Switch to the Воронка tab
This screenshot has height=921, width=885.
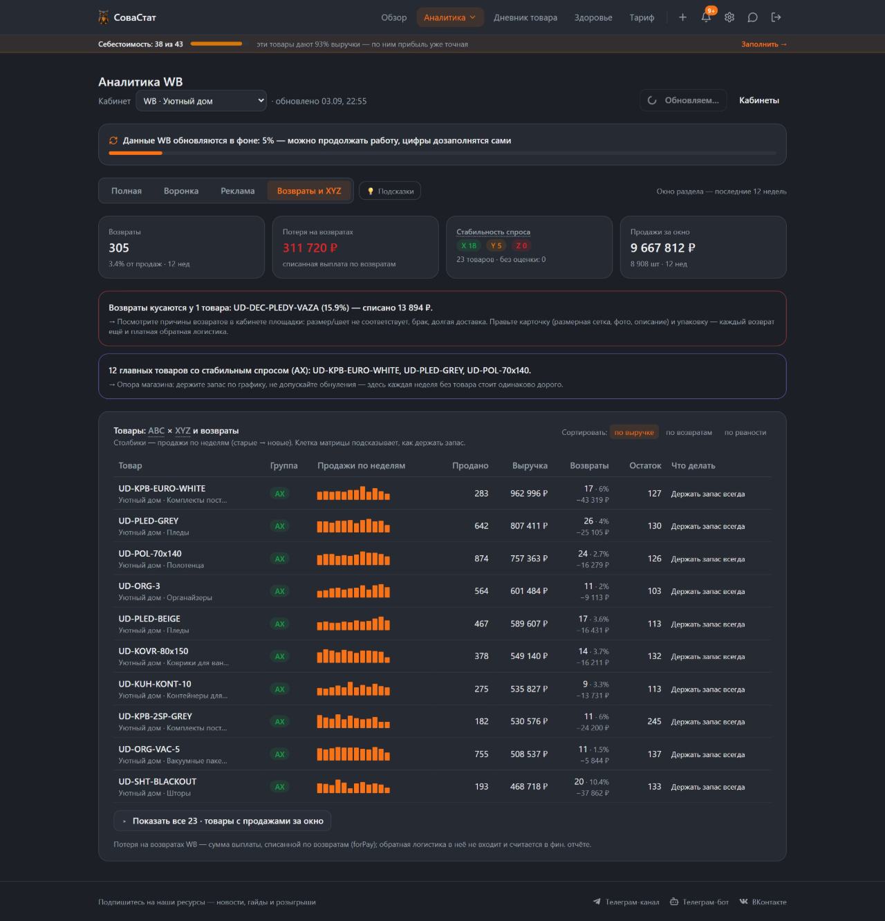point(181,191)
